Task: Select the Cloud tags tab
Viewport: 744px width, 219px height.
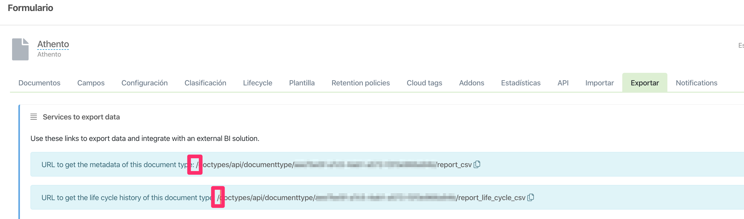Action: click(424, 83)
